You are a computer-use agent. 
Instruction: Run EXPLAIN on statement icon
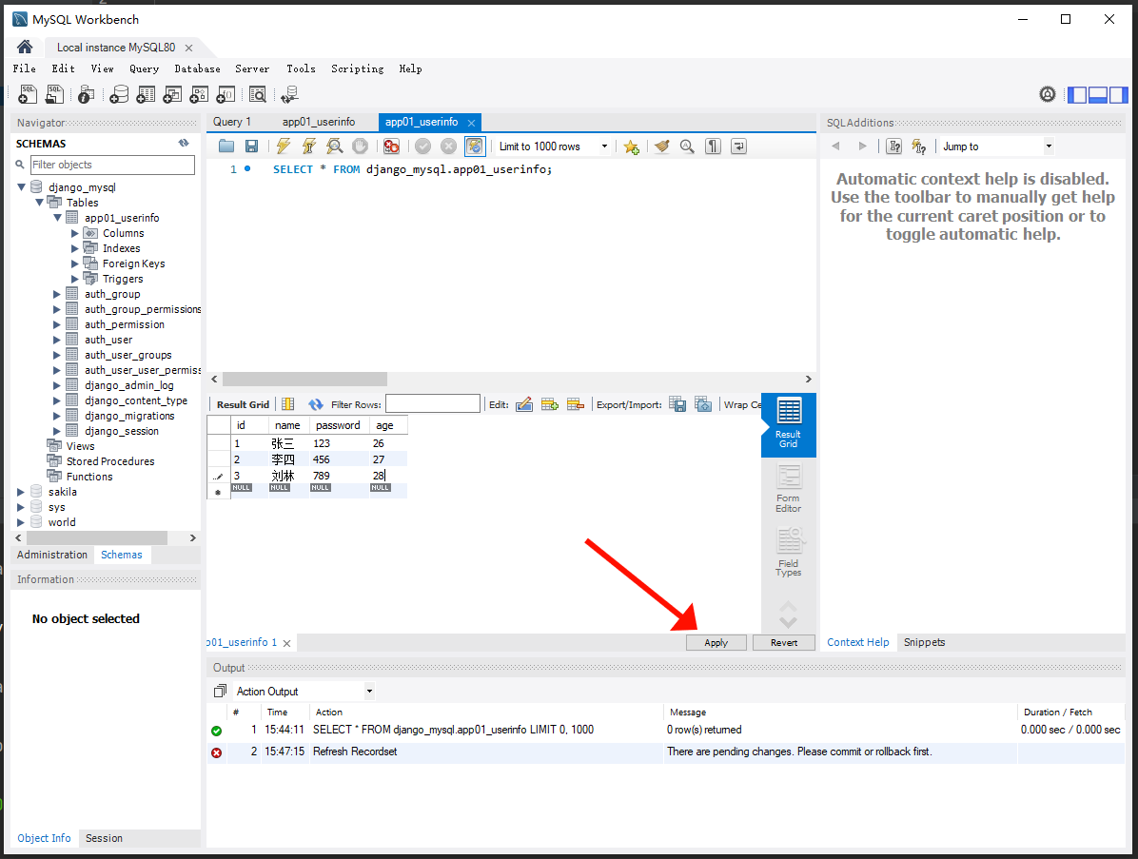(x=335, y=146)
